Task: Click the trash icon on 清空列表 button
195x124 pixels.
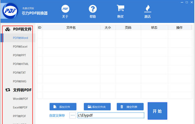Action: [x=122, y=107]
